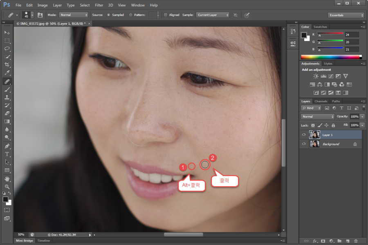This screenshot has width=368, height=245.
Task: Open the Fill slider arrow
Action: 362,125
